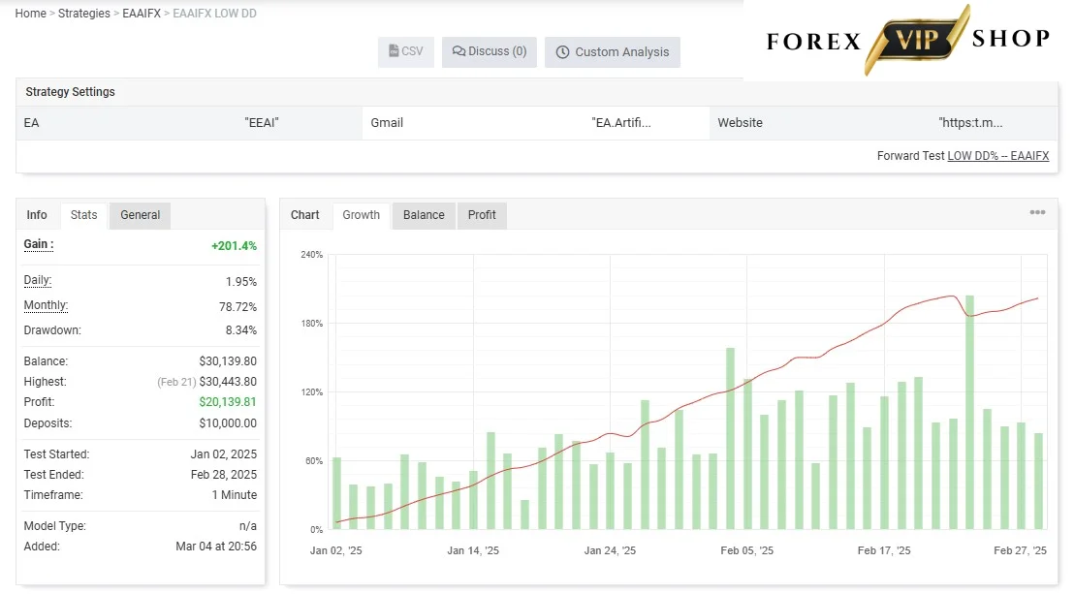Click the Deposits label
The height and width of the screenshot is (594, 1075).
48,423
